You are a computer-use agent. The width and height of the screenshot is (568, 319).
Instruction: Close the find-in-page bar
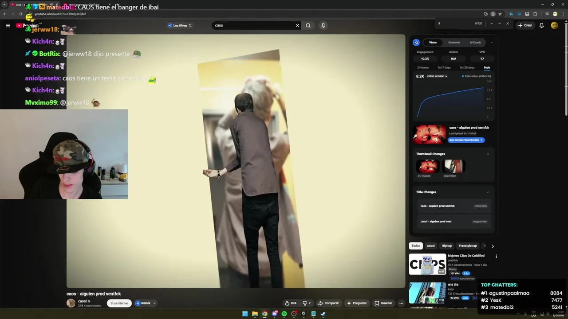coord(508,23)
